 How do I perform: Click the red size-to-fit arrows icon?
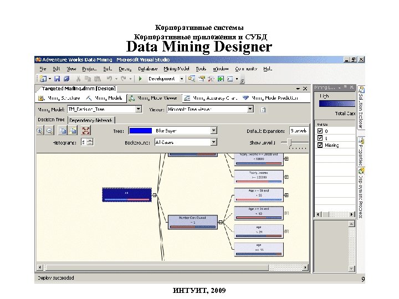point(86,131)
